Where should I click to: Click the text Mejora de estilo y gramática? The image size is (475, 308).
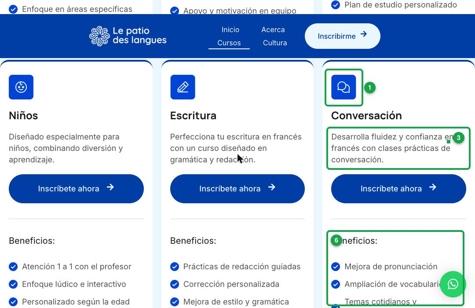pyautogui.click(x=236, y=302)
